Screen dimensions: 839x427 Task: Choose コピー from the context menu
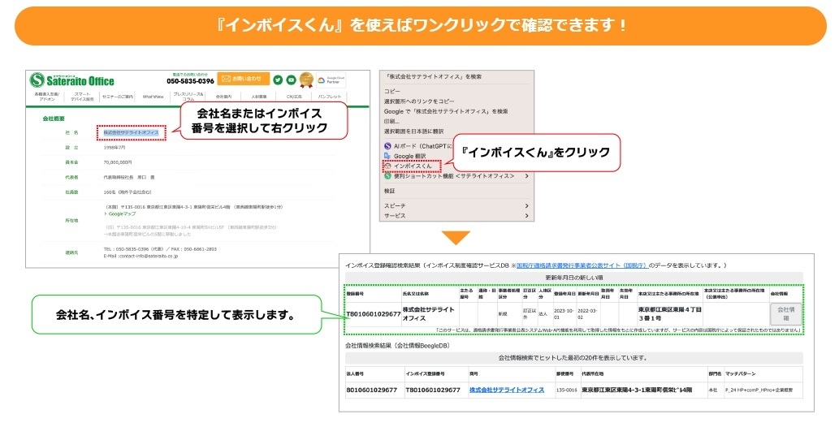[x=392, y=91]
